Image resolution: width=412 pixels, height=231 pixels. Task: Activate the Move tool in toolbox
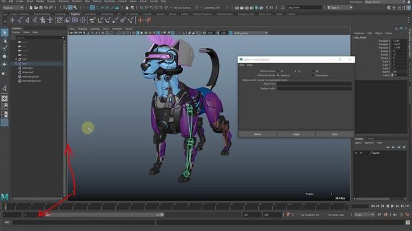coord(5,56)
